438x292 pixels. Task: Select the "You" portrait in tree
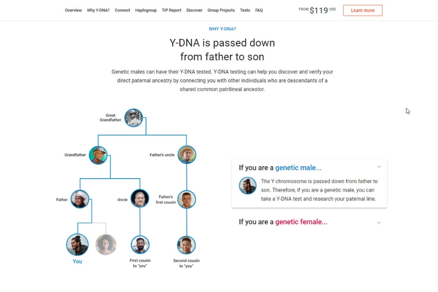click(77, 244)
